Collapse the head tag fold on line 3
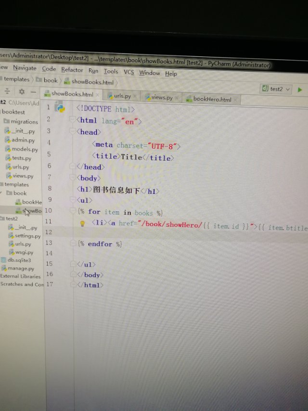 pyautogui.click(x=73, y=131)
